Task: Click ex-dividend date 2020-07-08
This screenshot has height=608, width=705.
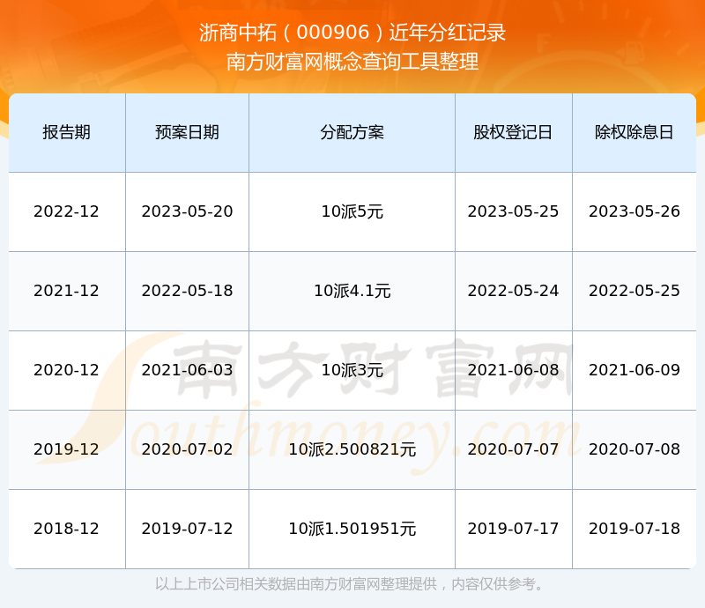Action: 634,449
